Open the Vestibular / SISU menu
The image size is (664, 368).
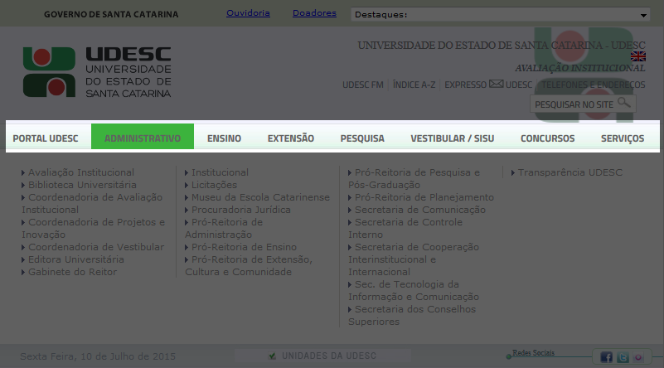pos(453,138)
